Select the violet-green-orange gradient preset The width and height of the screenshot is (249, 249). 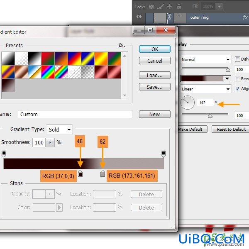tap(115, 59)
